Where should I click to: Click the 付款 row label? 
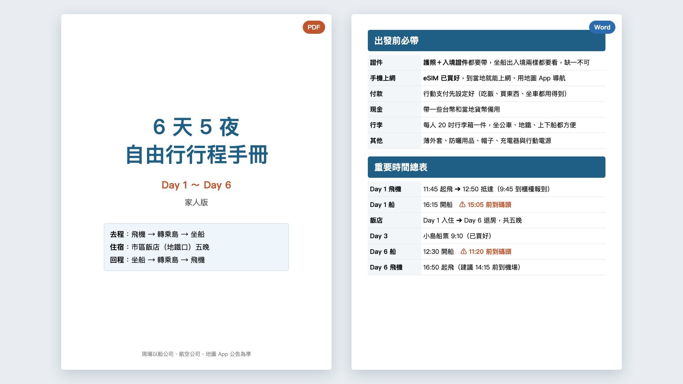coord(376,94)
